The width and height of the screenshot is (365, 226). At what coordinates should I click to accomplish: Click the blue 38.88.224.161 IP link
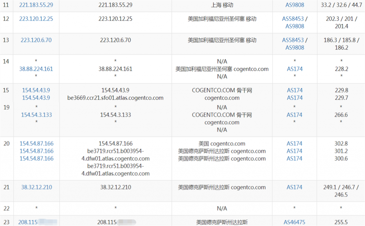coord(36,69)
